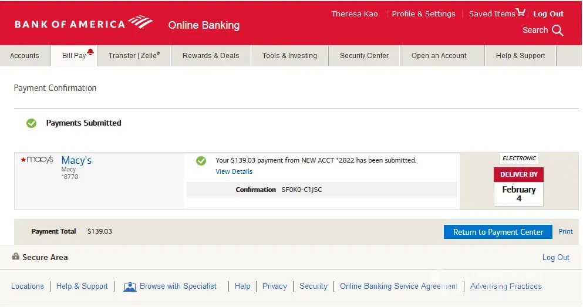
Task: Click the $139.03 payment submitted message
Action: (316, 160)
